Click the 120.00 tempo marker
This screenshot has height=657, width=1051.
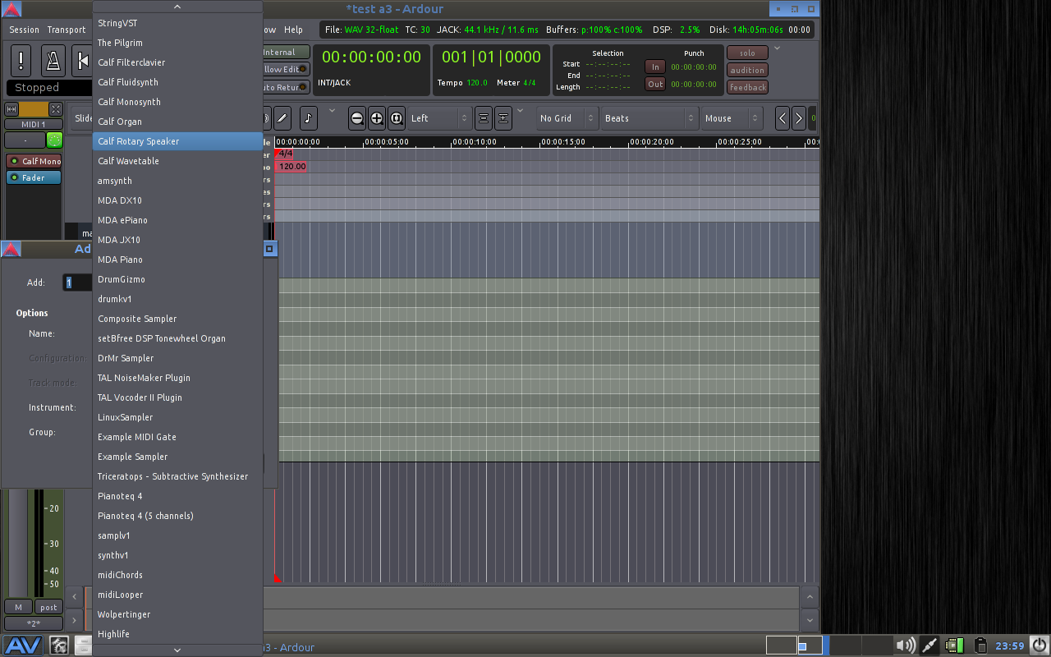pyautogui.click(x=291, y=167)
